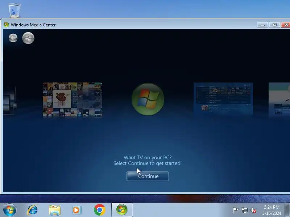This screenshot has height=217, width=290.
Task: Select the Continue button to set up TV
Action: 148,176
